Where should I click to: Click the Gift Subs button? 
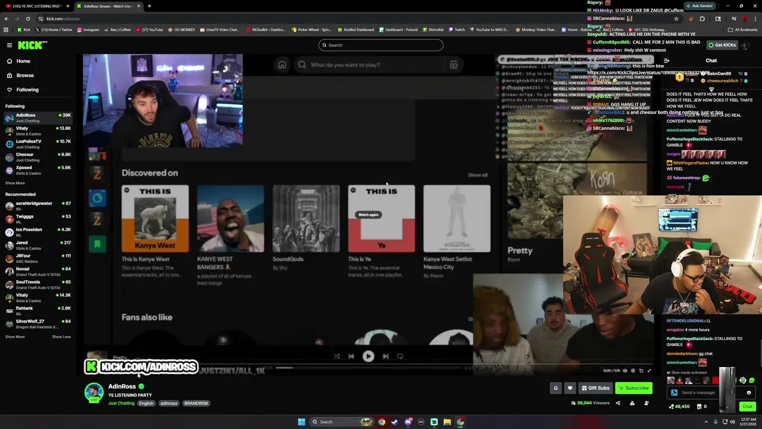click(595, 388)
